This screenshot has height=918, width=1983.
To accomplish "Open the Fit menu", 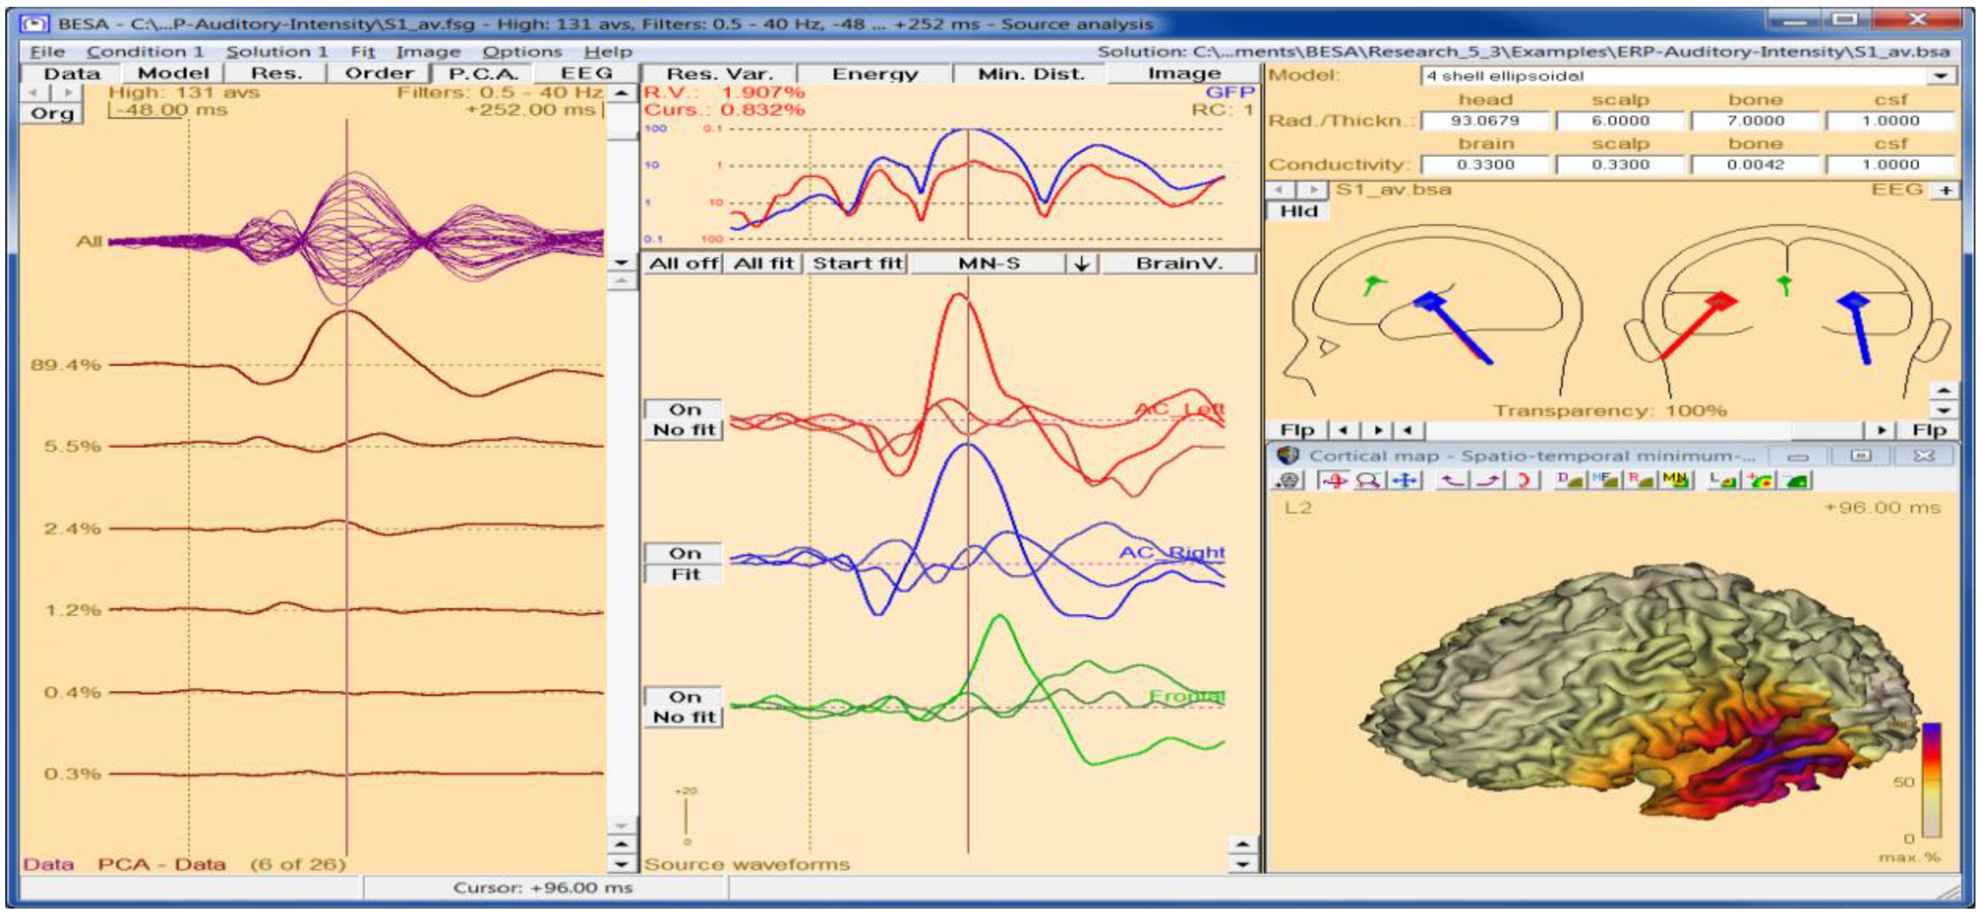I will pos(362,52).
